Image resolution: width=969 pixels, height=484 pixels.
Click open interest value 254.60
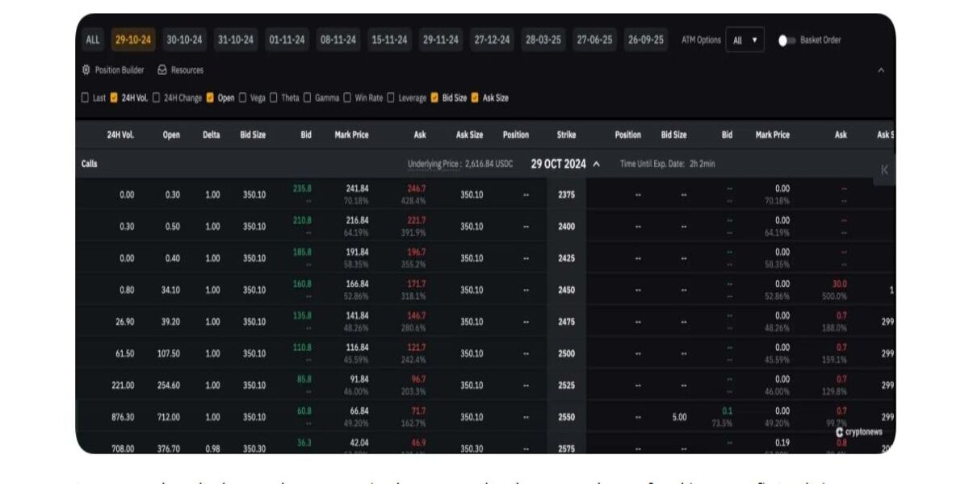[x=168, y=386]
